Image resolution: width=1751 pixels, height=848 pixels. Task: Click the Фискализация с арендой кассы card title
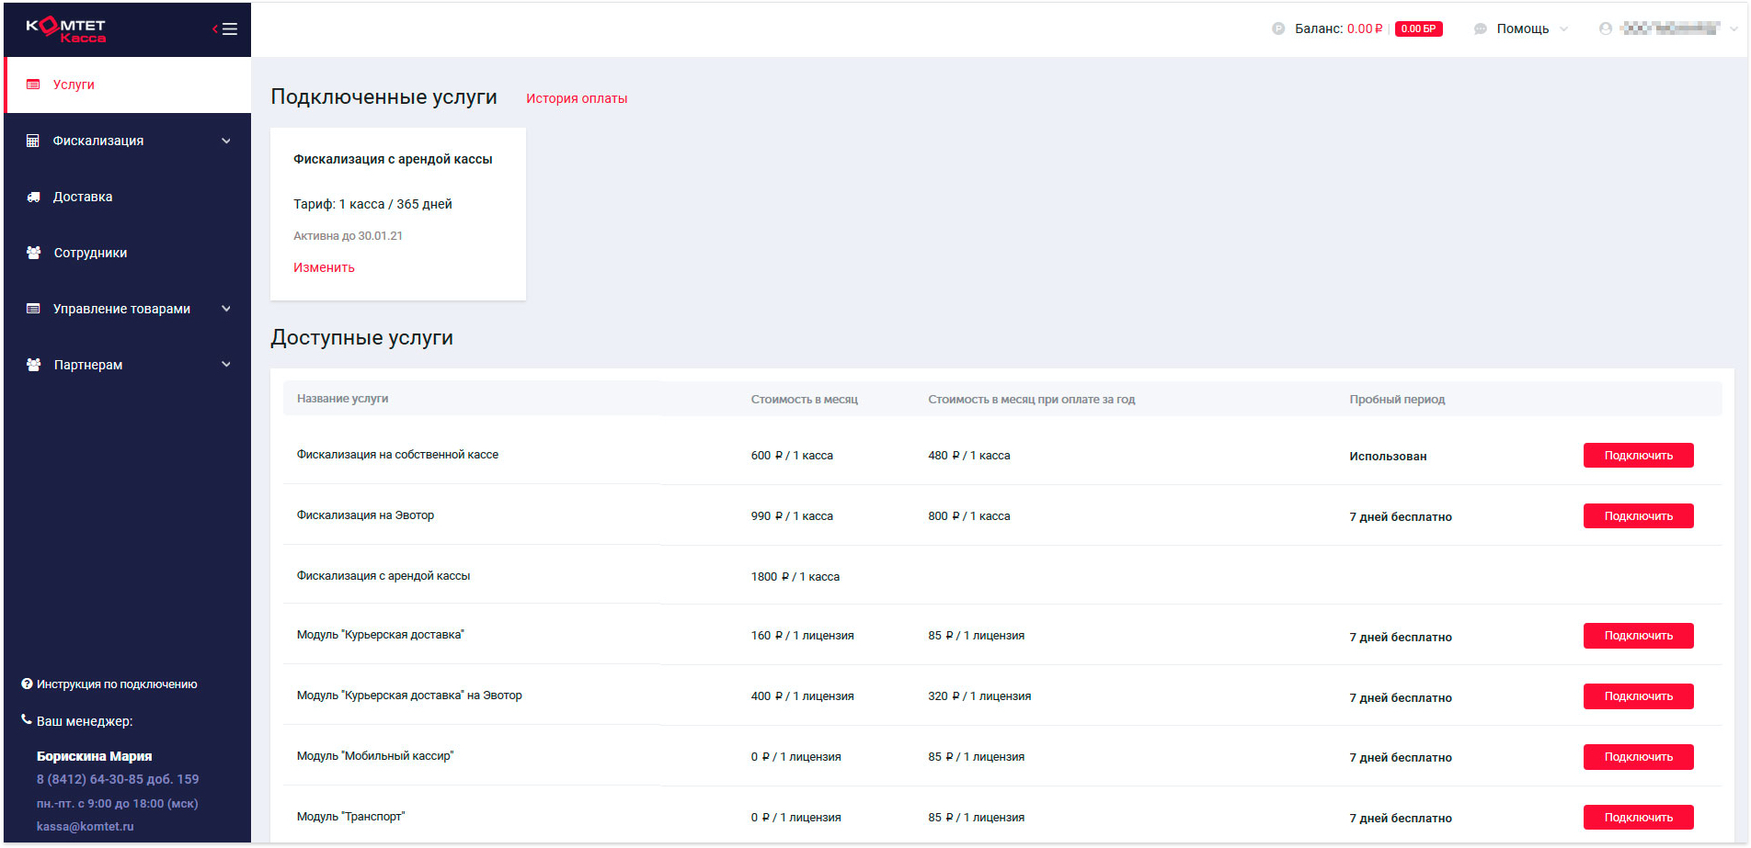pos(393,159)
